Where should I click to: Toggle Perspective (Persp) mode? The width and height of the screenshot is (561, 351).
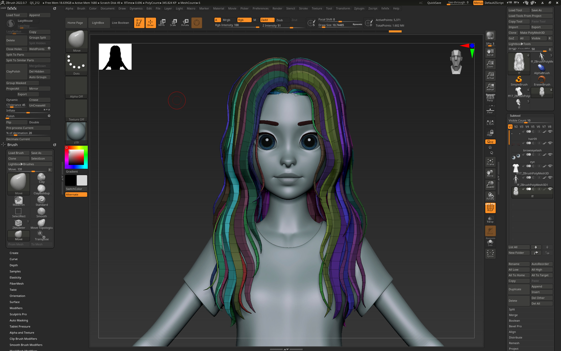point(490,98)
